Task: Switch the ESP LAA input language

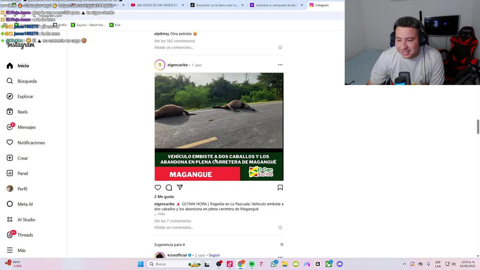Action: (x=438, y=264)
